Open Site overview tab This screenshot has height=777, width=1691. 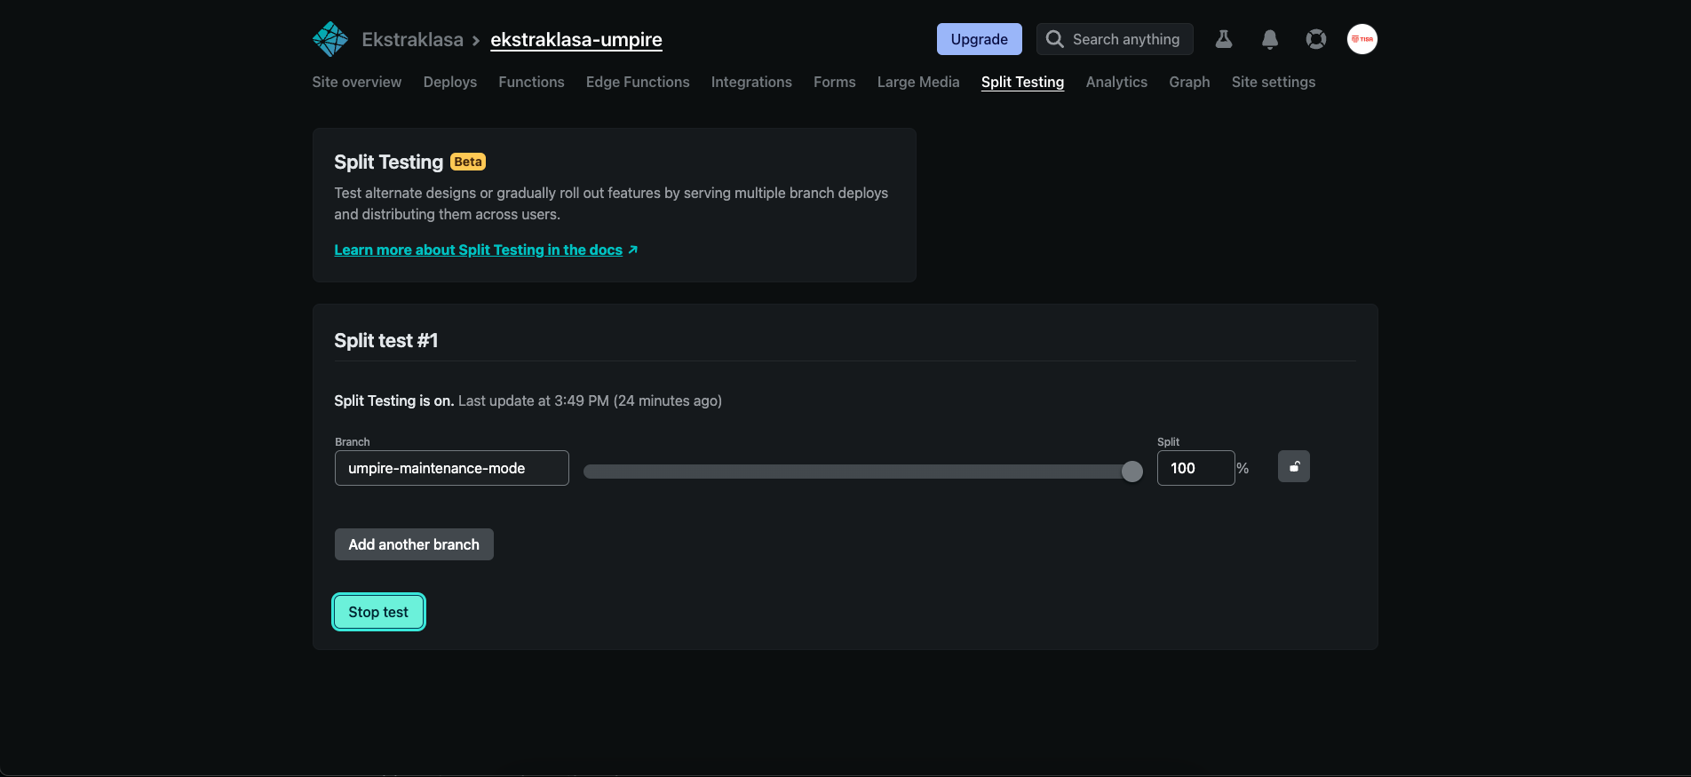[x=357, y=82]
